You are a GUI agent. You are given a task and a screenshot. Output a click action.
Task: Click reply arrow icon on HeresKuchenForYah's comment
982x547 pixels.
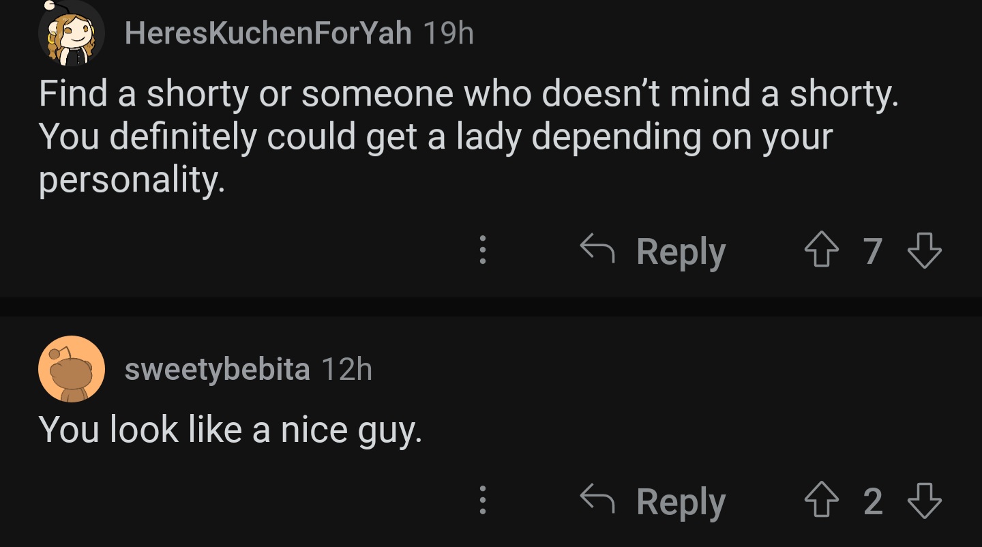(597, 250)
